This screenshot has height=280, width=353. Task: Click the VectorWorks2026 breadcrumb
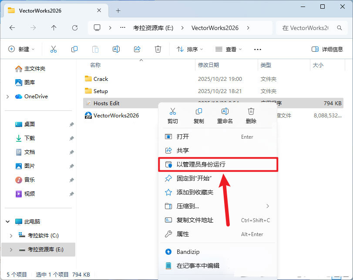coord(215,28)
